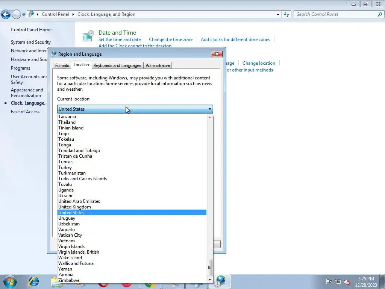
Task: Select Turks and Caicos Islands
Action: coord(132,179)
